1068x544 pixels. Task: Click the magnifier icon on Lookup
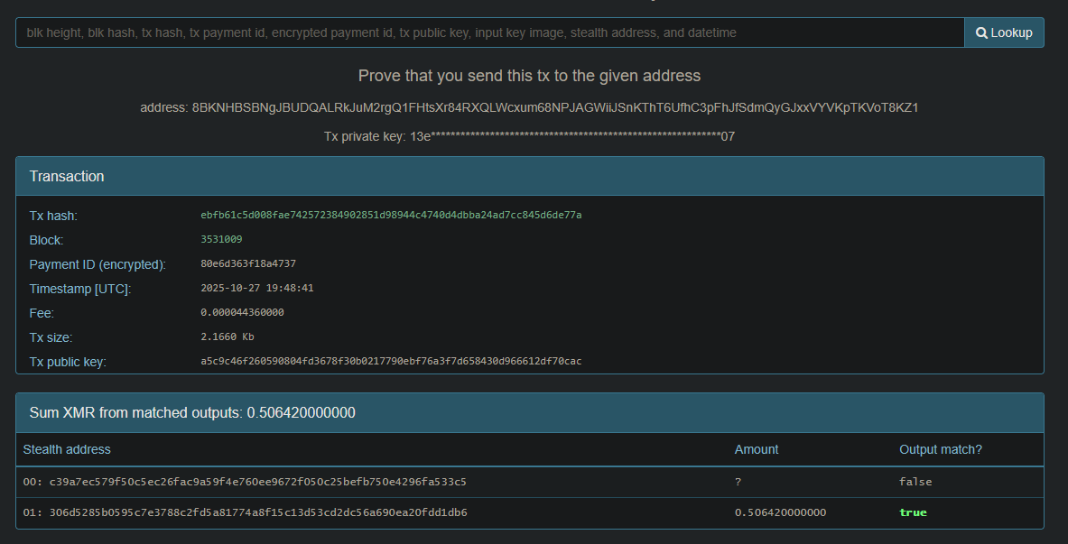point(981,32)
